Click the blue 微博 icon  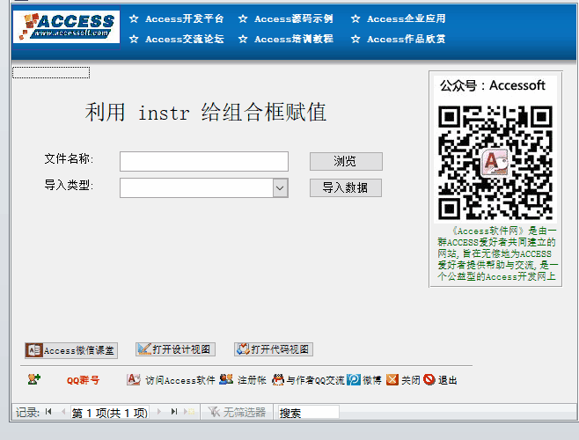point(354,379)
